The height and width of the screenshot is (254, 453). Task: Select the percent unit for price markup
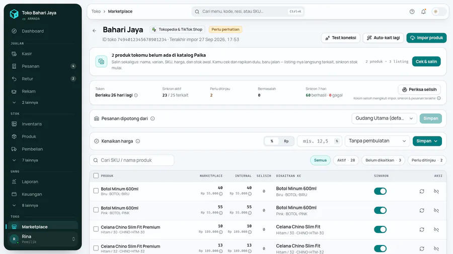point(272,141)
